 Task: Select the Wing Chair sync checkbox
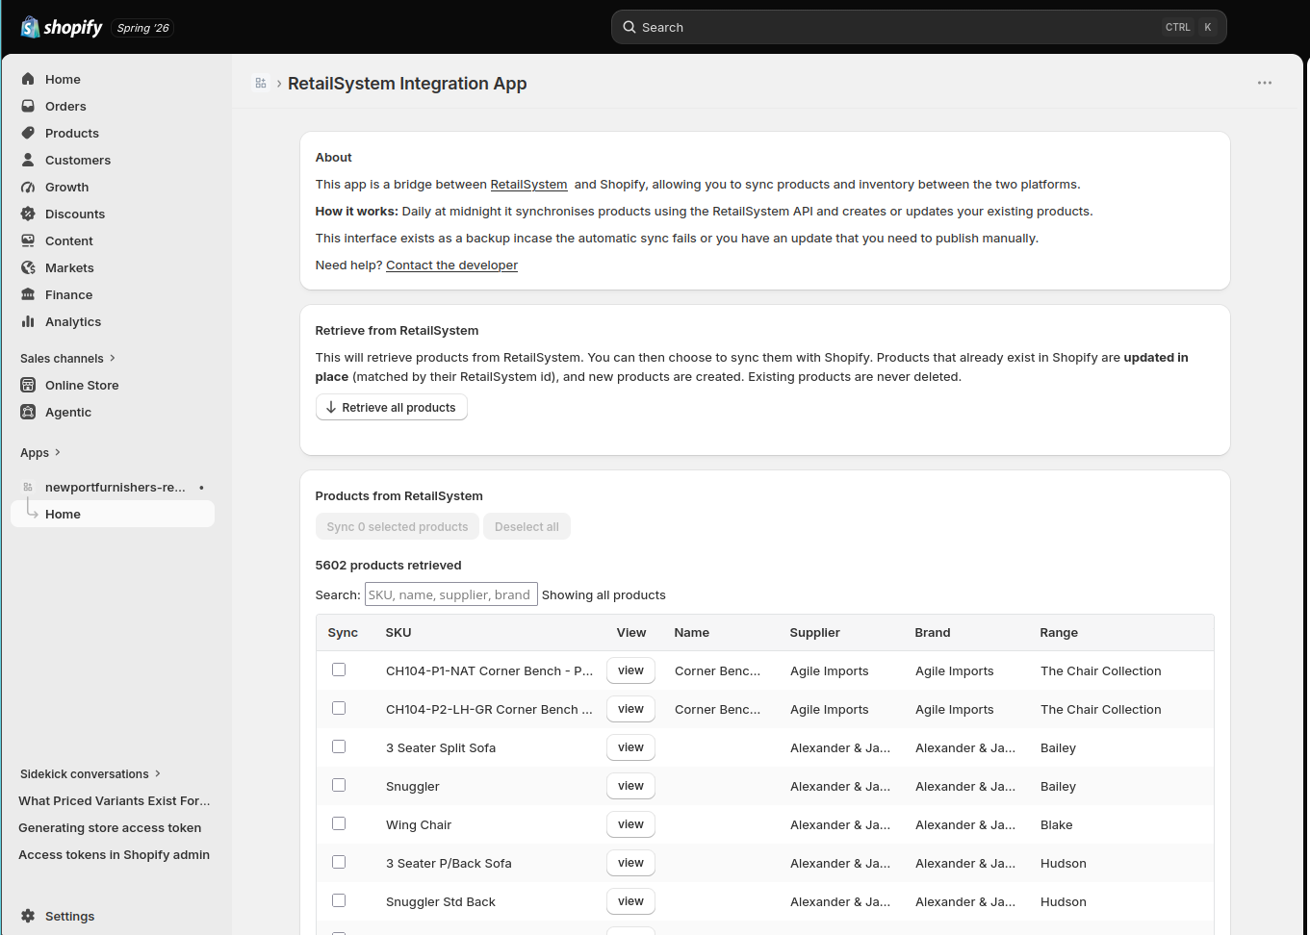tap(339, 823)
